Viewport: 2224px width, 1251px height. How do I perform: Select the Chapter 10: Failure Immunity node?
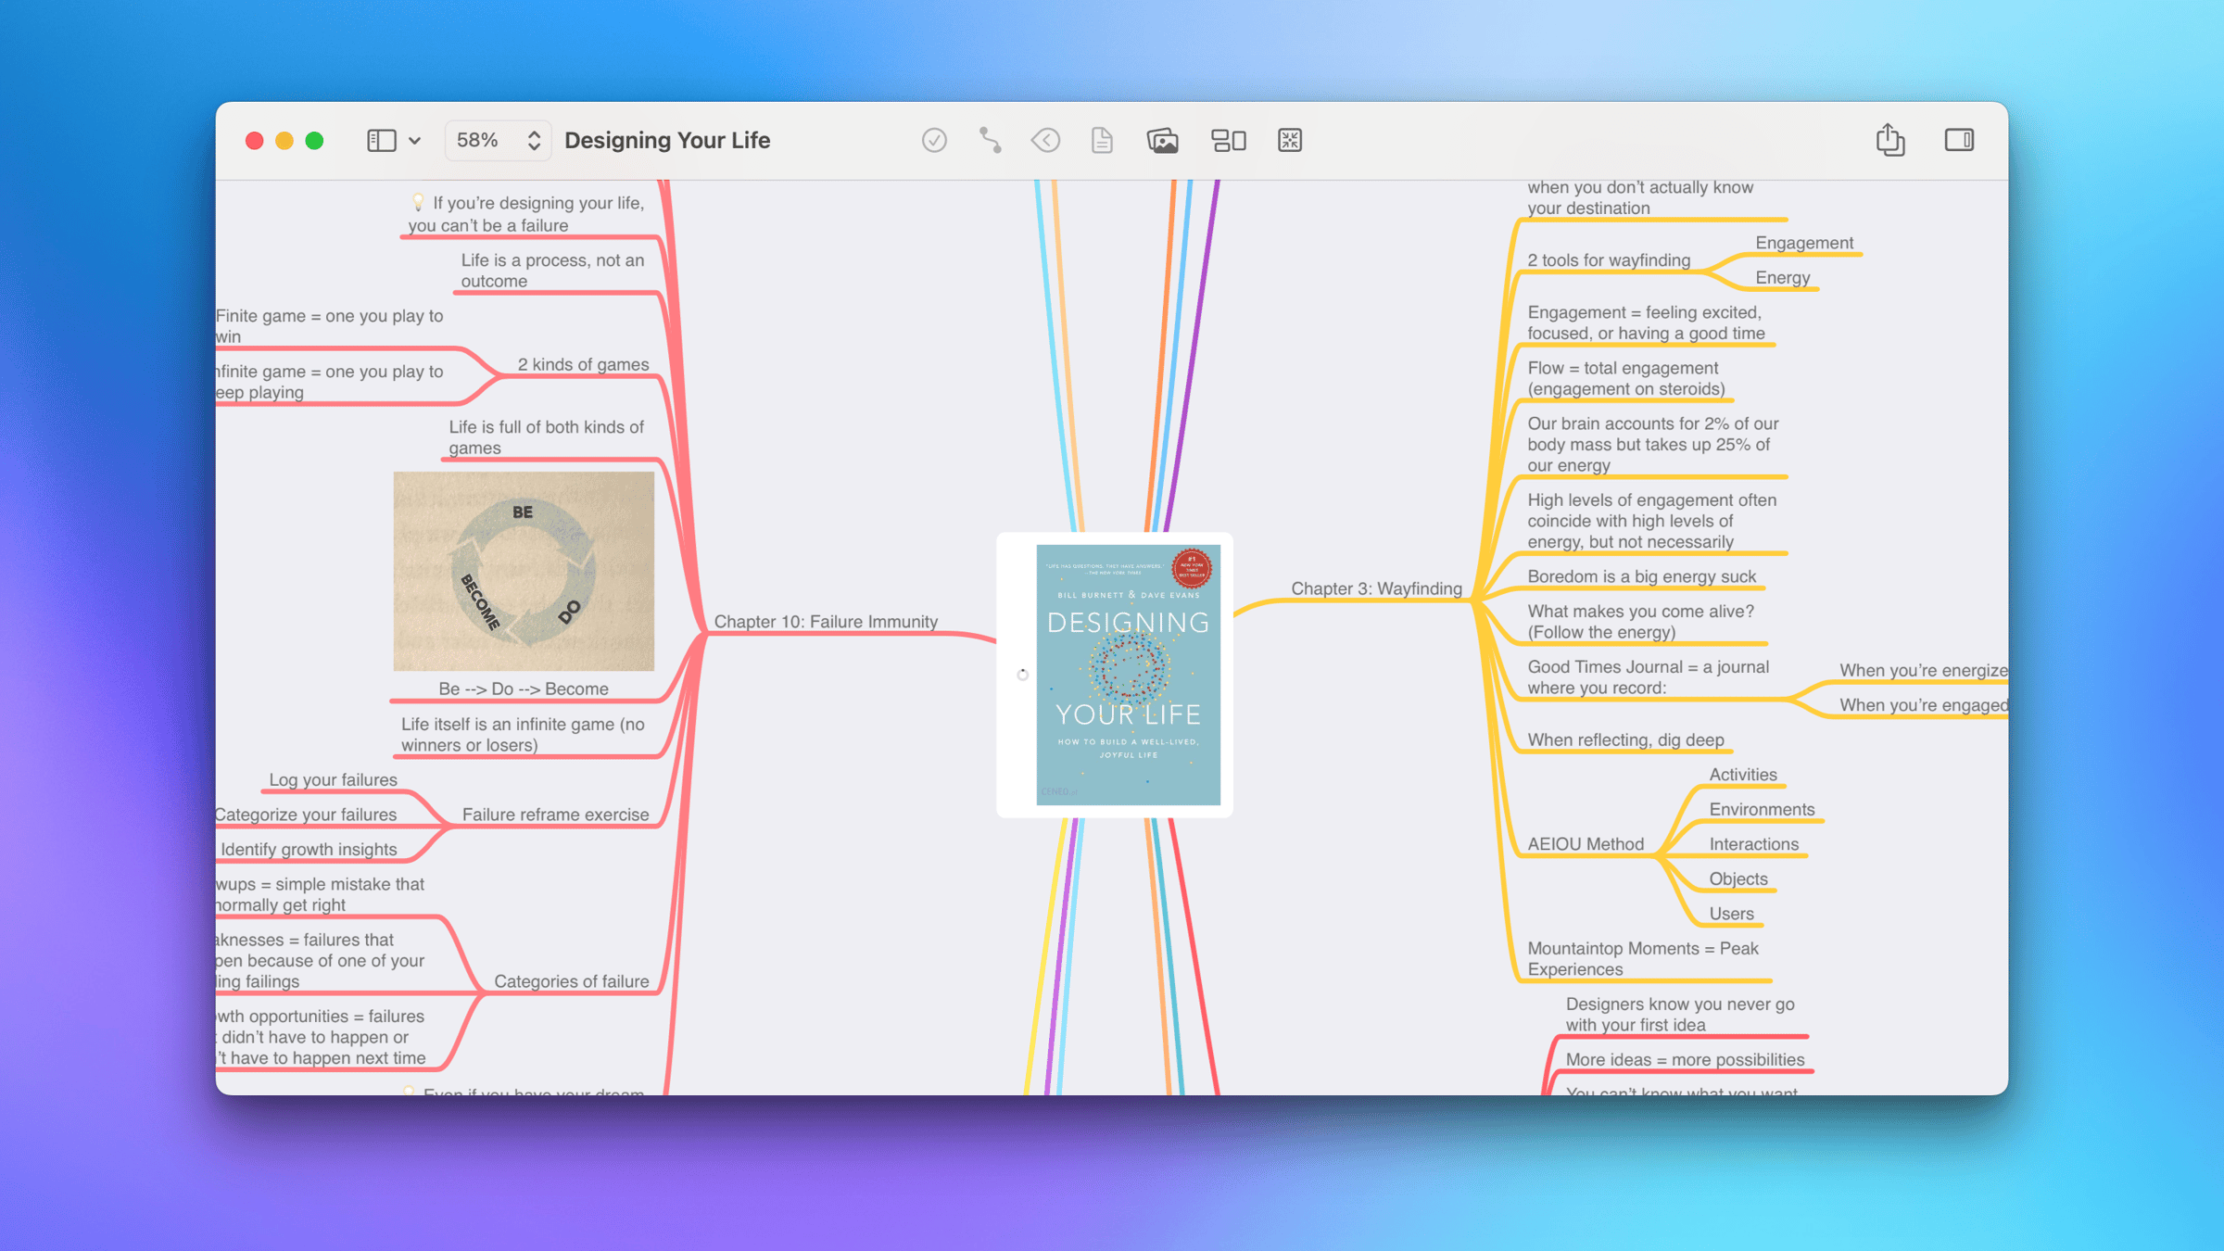[x=826, y=622]
